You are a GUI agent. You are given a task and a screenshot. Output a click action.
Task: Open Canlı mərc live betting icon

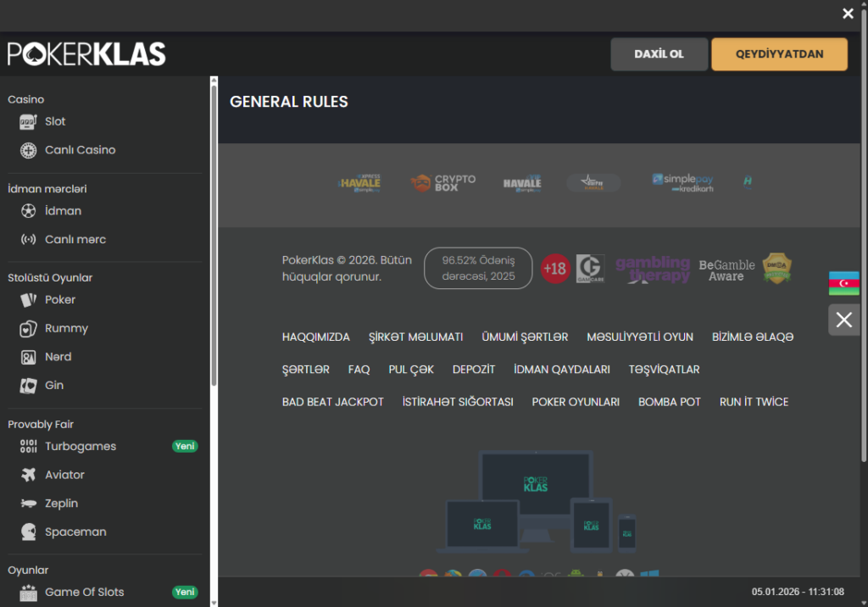[28, 240]
